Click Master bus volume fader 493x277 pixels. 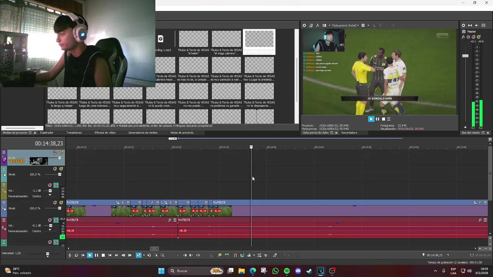(x=465, y=56)
